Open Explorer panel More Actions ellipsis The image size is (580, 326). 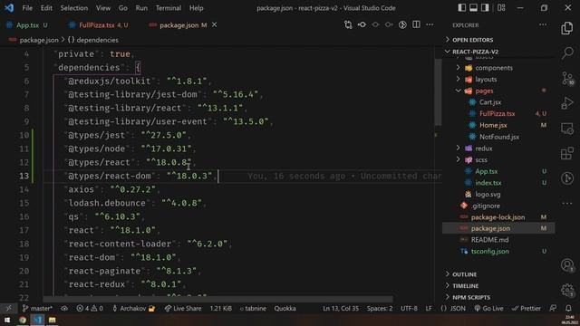pyautogui.click(x=543, y=24)
